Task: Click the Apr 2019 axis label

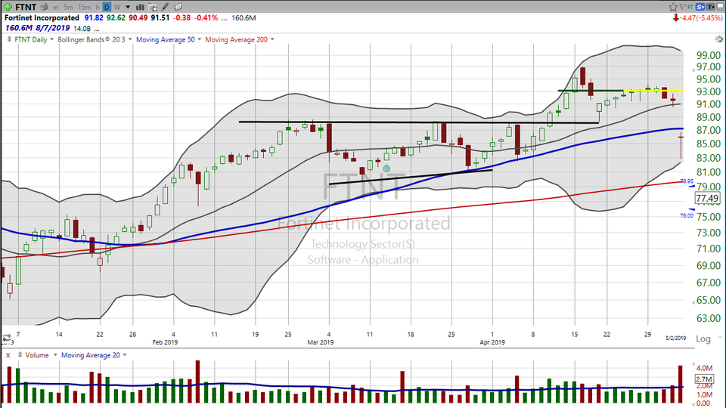Action: pos(492,342)
